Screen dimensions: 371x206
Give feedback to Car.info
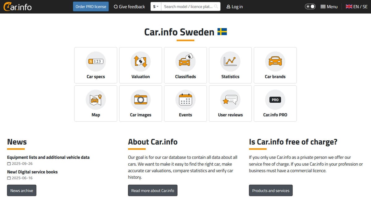(129, 6)
